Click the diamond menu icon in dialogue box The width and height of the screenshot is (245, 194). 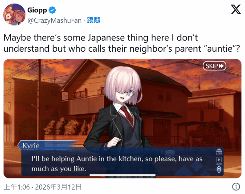[x=219, y=169]
